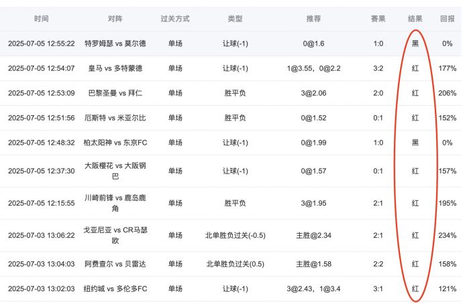Click the 234% return value
The image size is (463, 304).
[447, 236]
